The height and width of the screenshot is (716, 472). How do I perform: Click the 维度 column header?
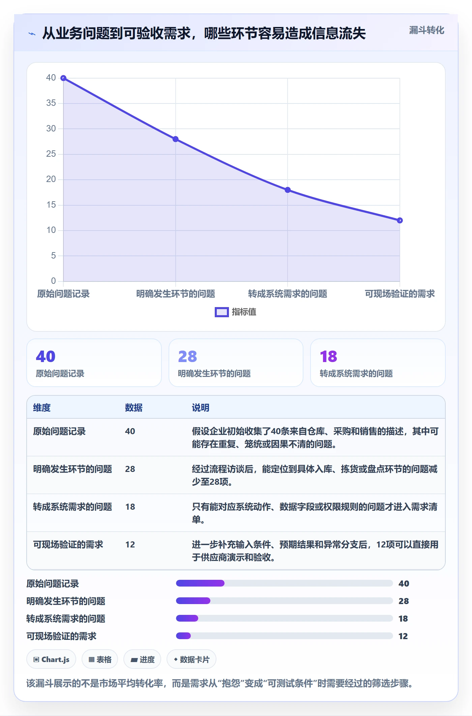click(x=42, y=408)
